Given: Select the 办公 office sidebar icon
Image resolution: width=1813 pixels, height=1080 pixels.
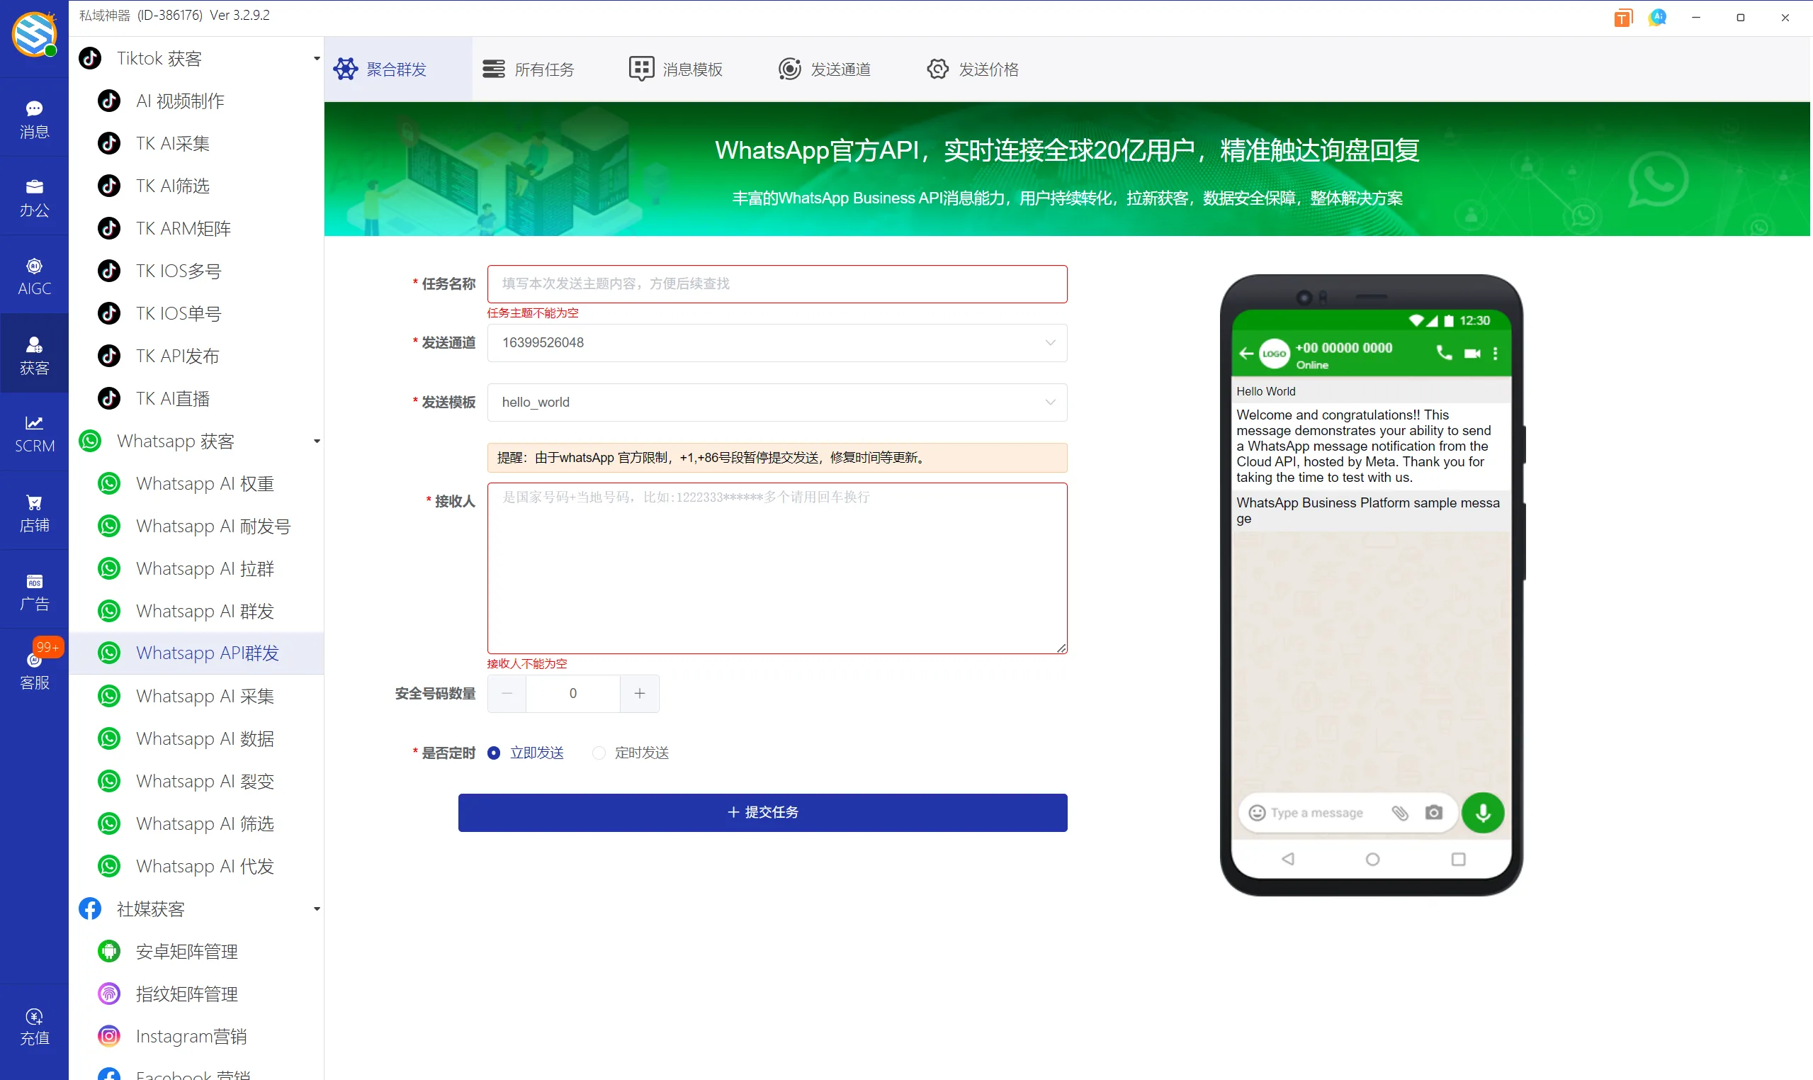Looking at the screenshot, I should coord(33,196).
